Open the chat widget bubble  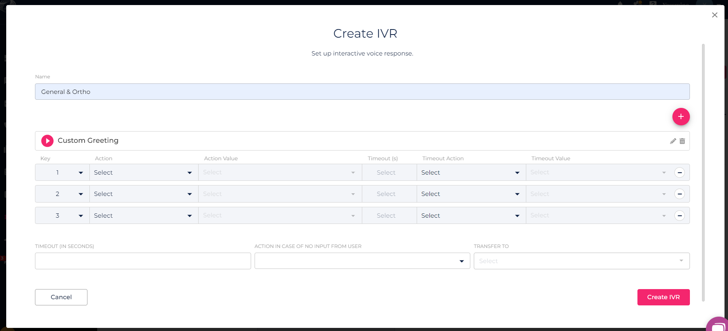point(718,325)
